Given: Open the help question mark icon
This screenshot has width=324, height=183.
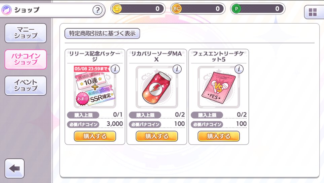Looking at the screenshot, I should (x=97, y=10).
